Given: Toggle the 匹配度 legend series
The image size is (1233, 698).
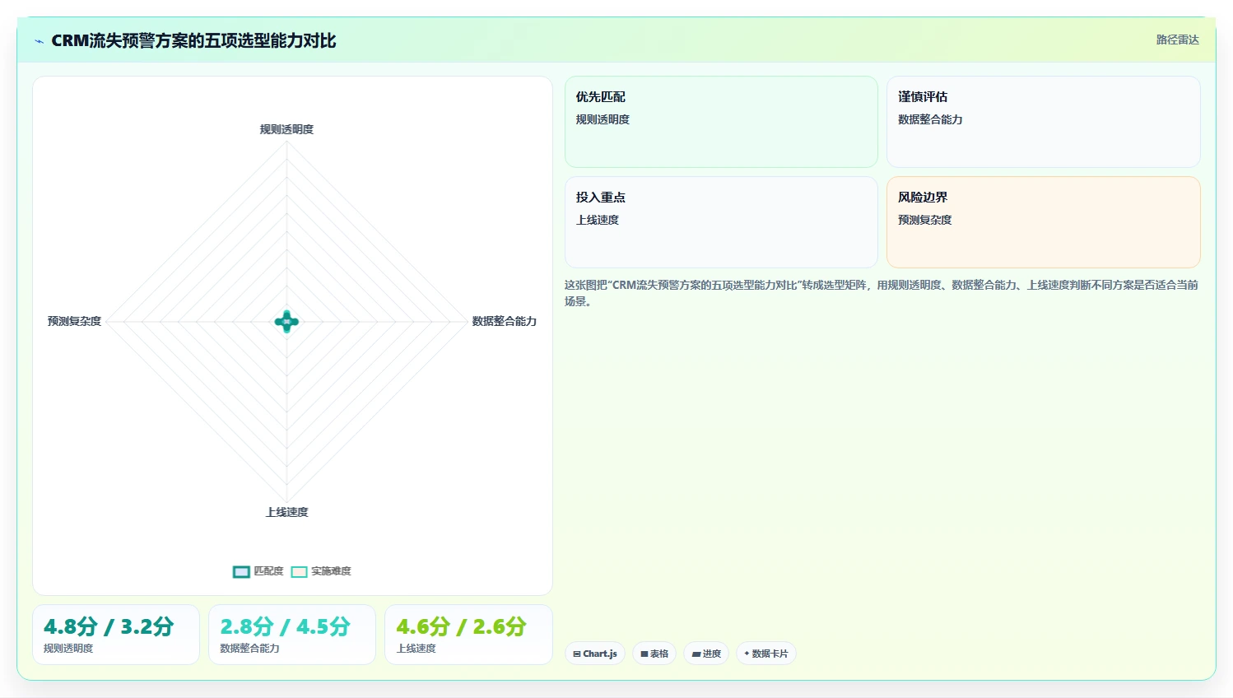Looking at the screenshot, I should click(258, 571).
